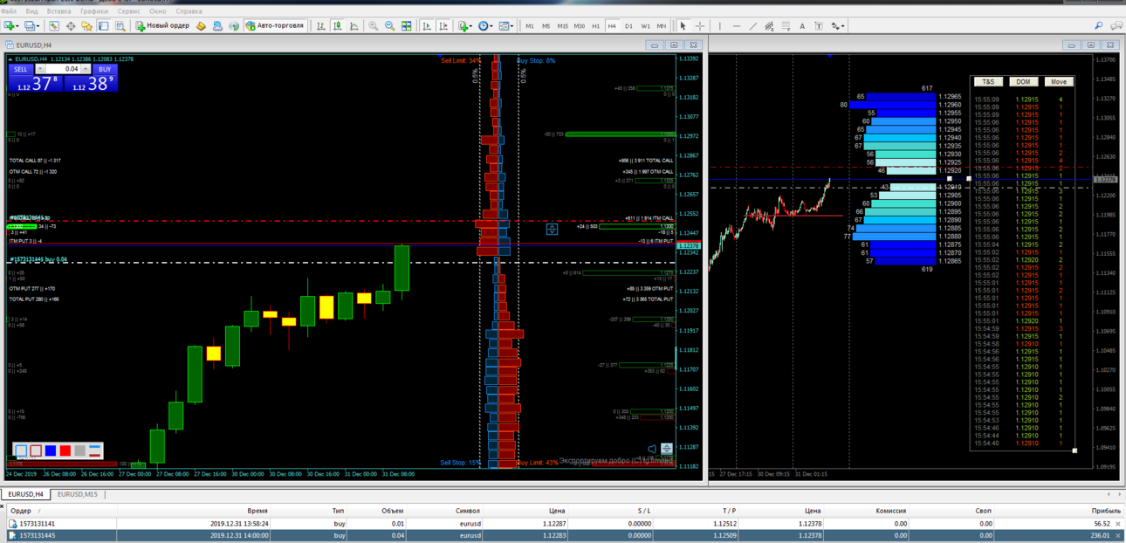1126x543 pixels.
Task: Click the Move button
Action: (1059, 82)
